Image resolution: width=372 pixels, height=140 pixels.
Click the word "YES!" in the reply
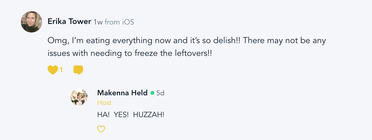tap(121, 115)
